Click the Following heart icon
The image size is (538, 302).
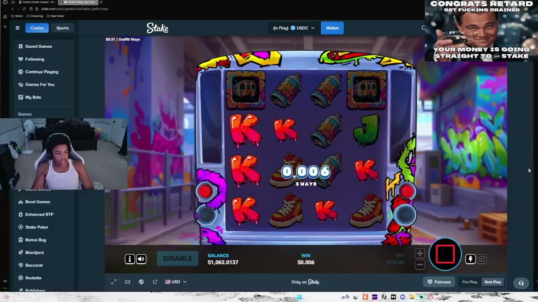tap(21, 59)
